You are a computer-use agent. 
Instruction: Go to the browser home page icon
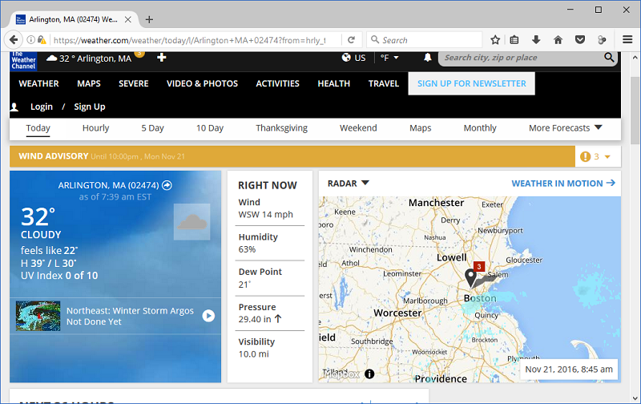[x=558, y=40]
